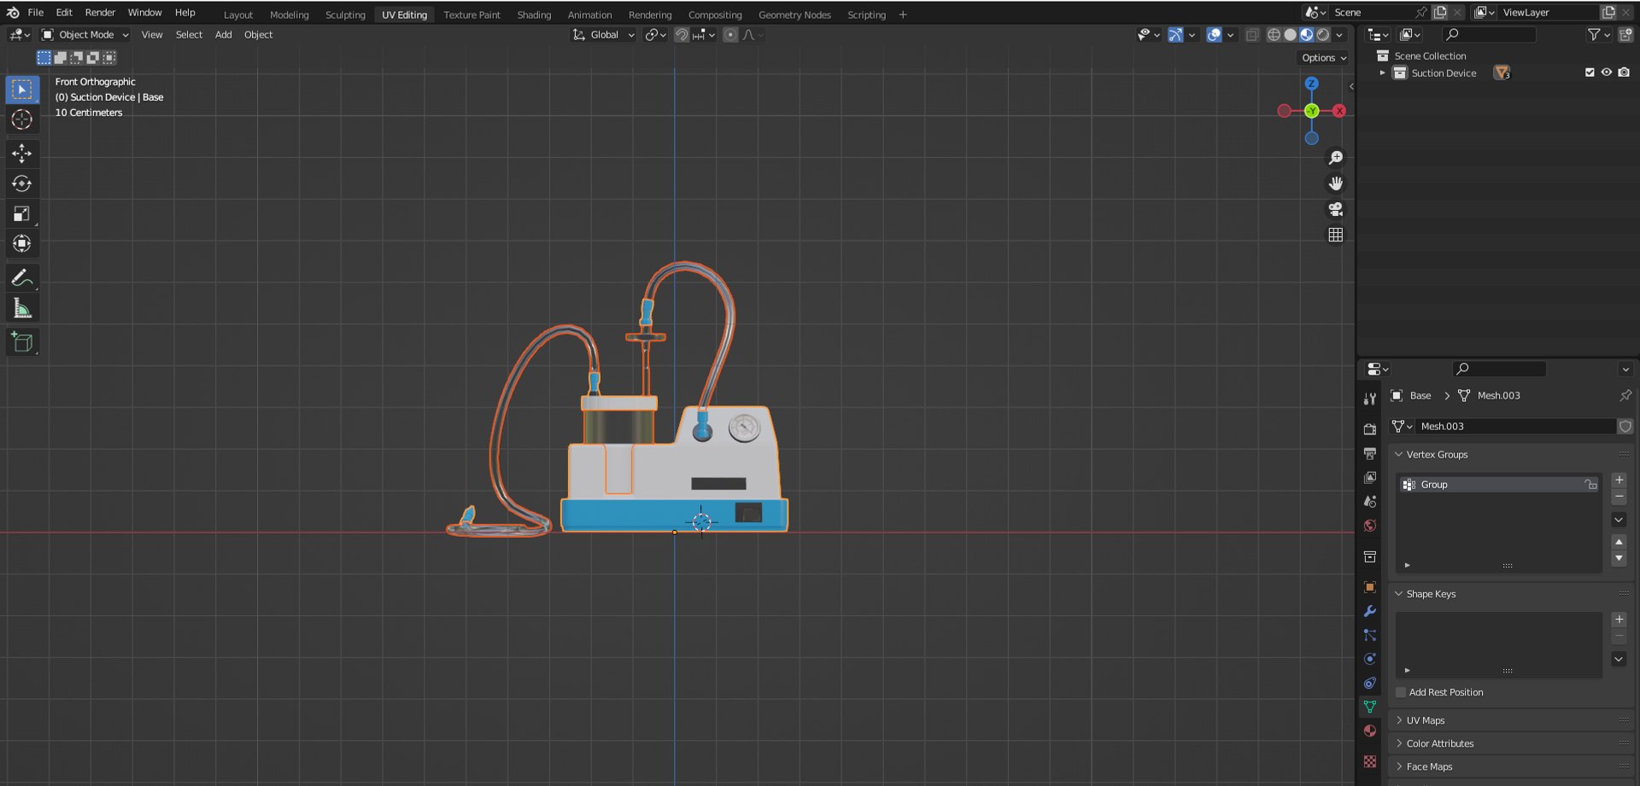The height and width of the screenshot is (786, 1640).
Task: Open the Global orientation dropdown
Action: (x=604, y=35)
